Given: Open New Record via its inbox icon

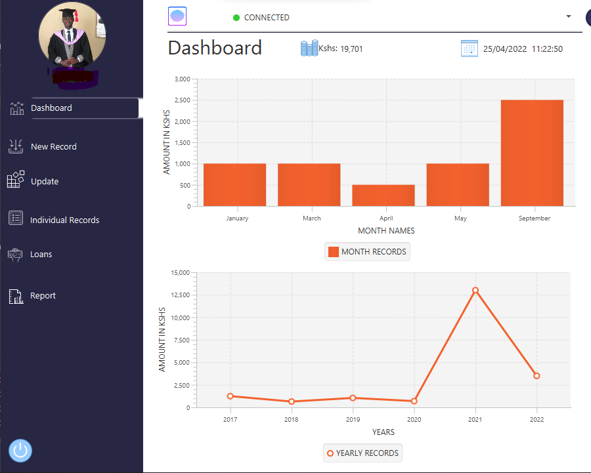Looking at the screenshot, I should click(15, 146).
